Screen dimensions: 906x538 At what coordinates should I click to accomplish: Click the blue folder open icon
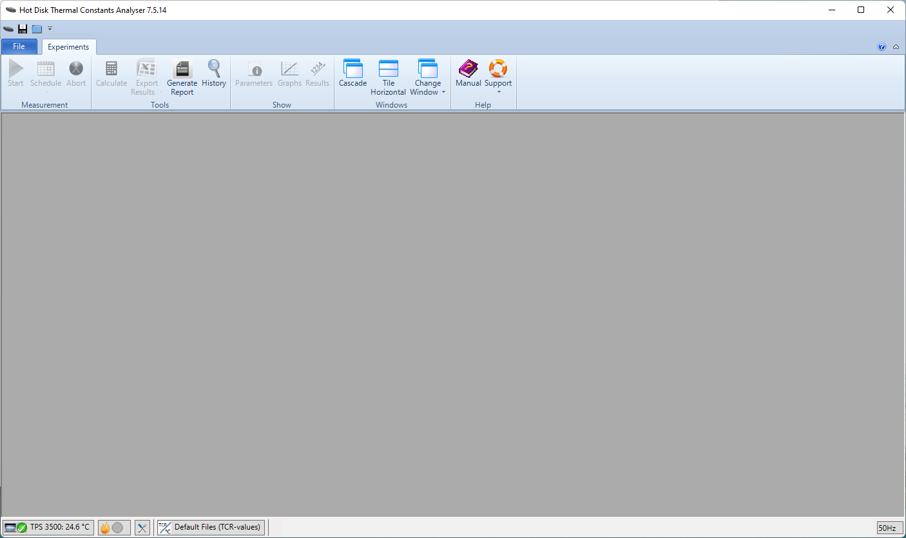coord(37,29)
